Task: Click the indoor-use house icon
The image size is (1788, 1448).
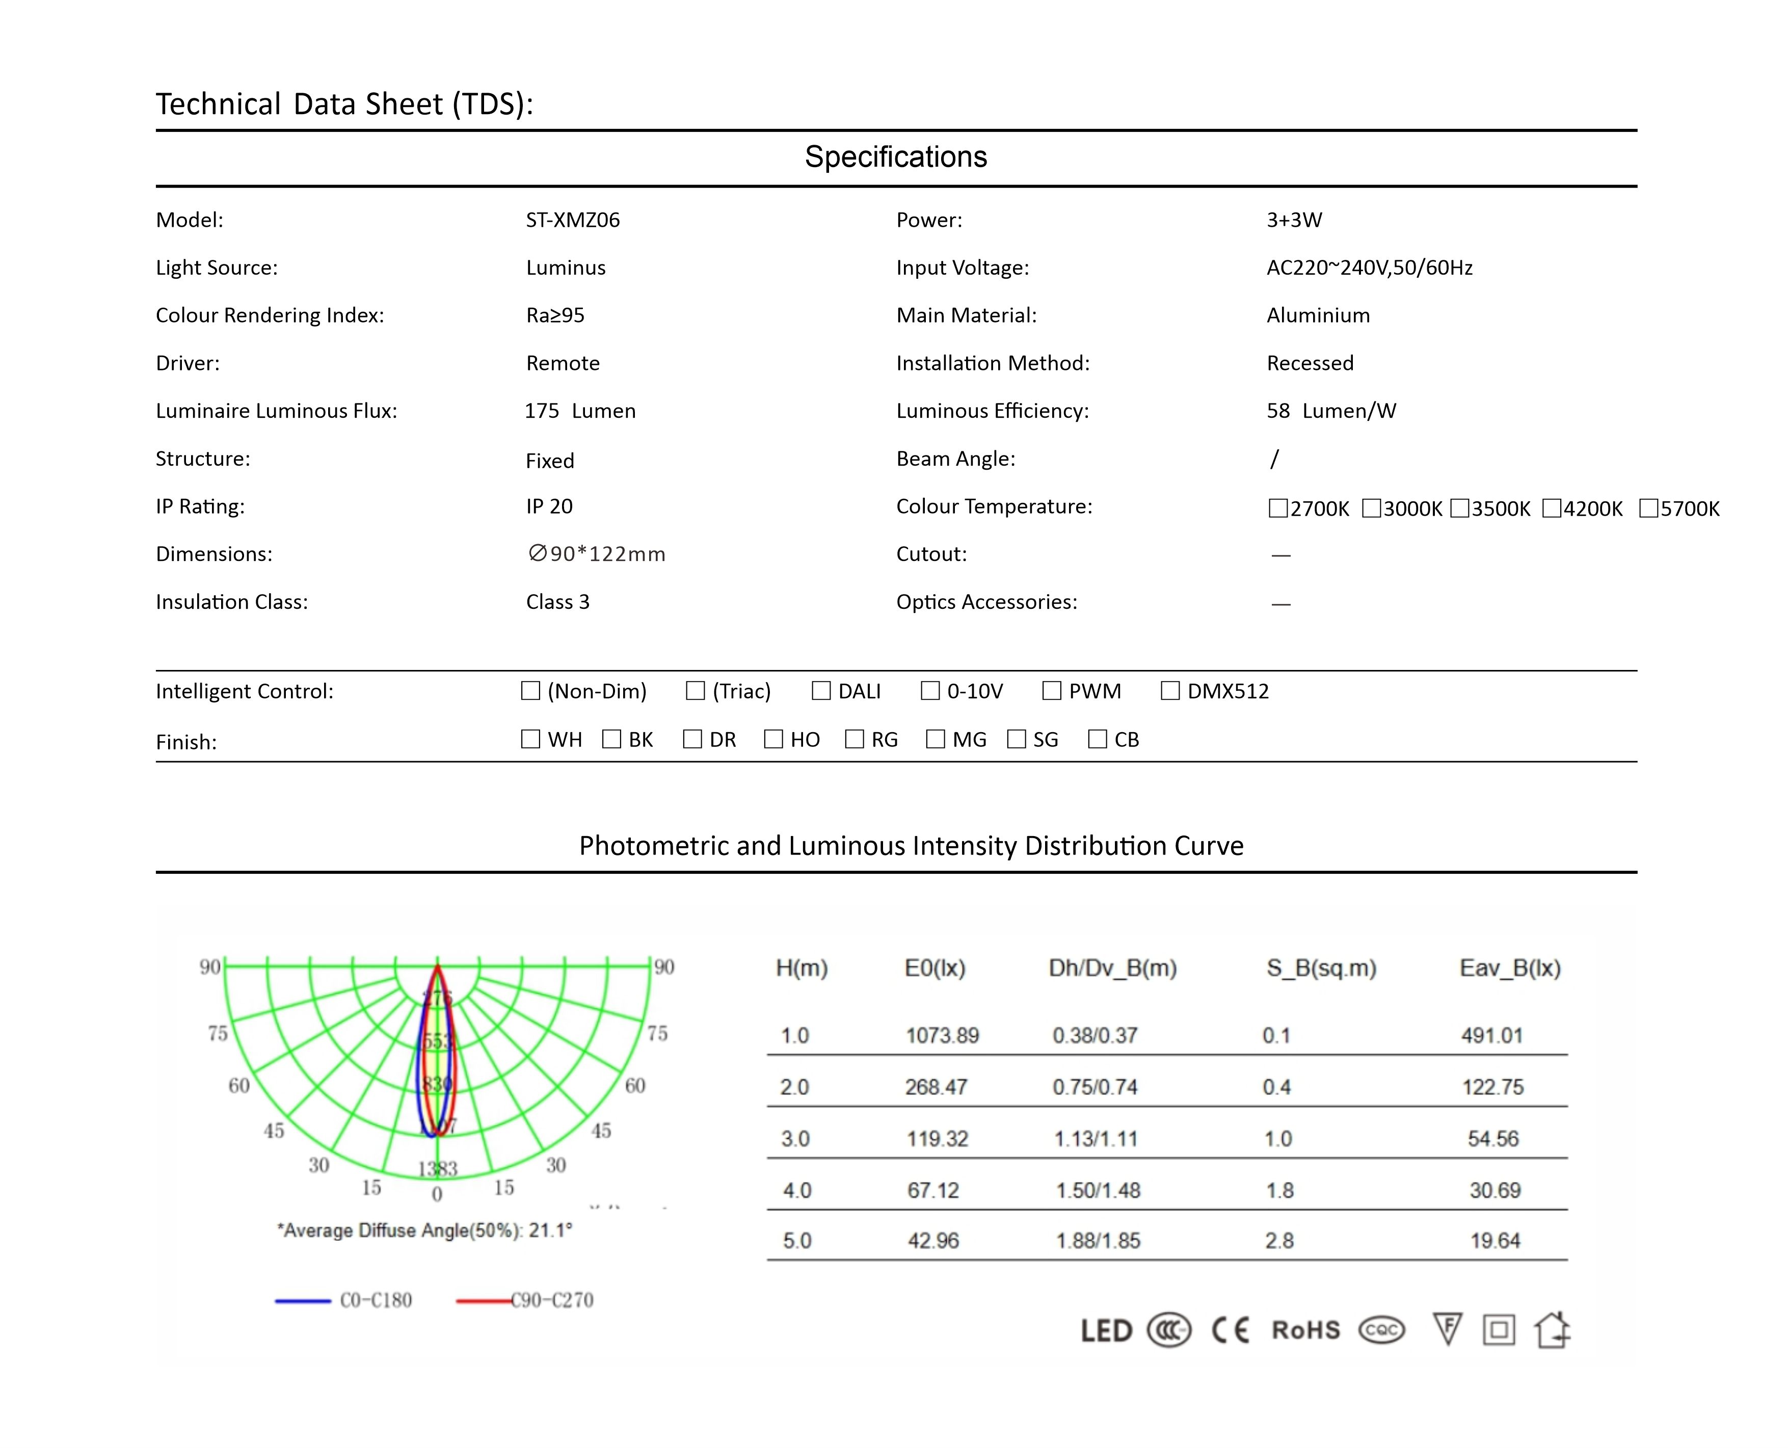Action: 1552,1330
